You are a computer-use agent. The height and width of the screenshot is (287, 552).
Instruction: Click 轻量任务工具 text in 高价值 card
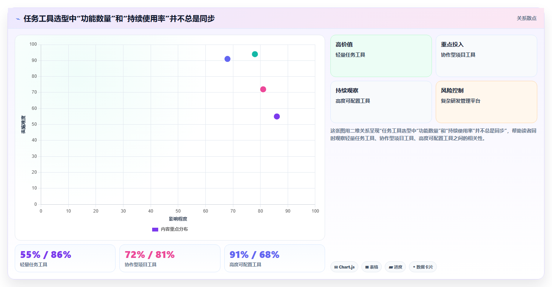tap(350, 55)
